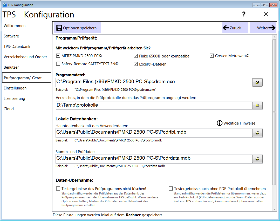Click the Programmdatei path input field
Screen dimensions: 280x221
pos(154,82)
